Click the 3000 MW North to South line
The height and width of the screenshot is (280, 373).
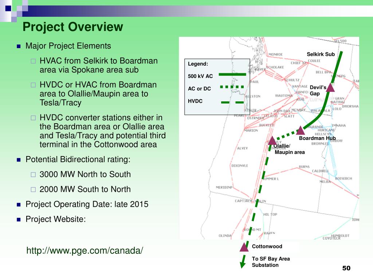[85, 174]
